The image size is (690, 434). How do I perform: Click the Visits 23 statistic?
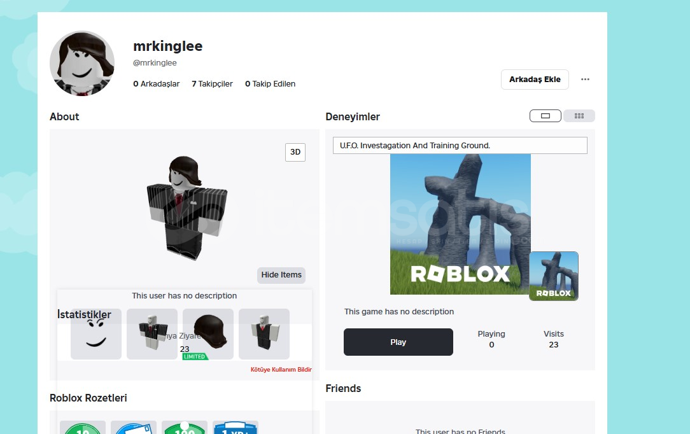(554, 339)
